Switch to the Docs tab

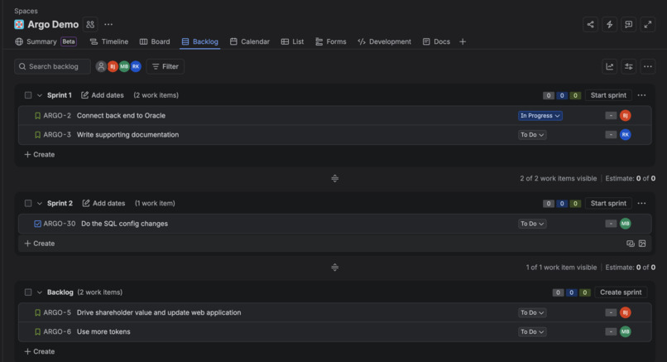tap(436, 41)
